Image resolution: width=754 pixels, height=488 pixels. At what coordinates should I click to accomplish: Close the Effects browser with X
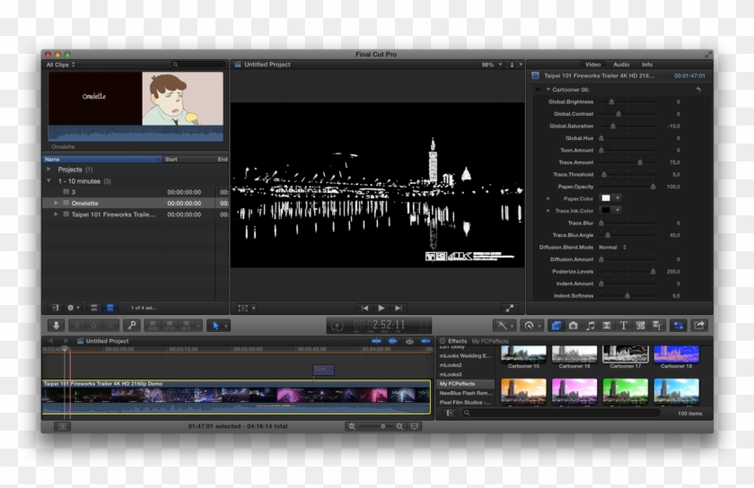(443, 341)
